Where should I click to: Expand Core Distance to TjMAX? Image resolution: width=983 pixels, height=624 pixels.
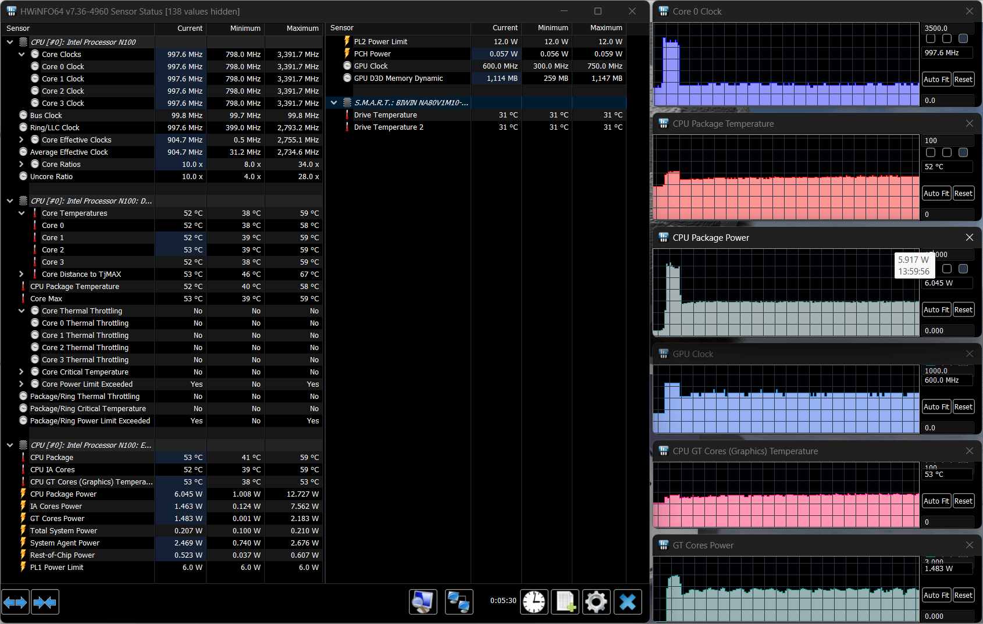point(22,274)
